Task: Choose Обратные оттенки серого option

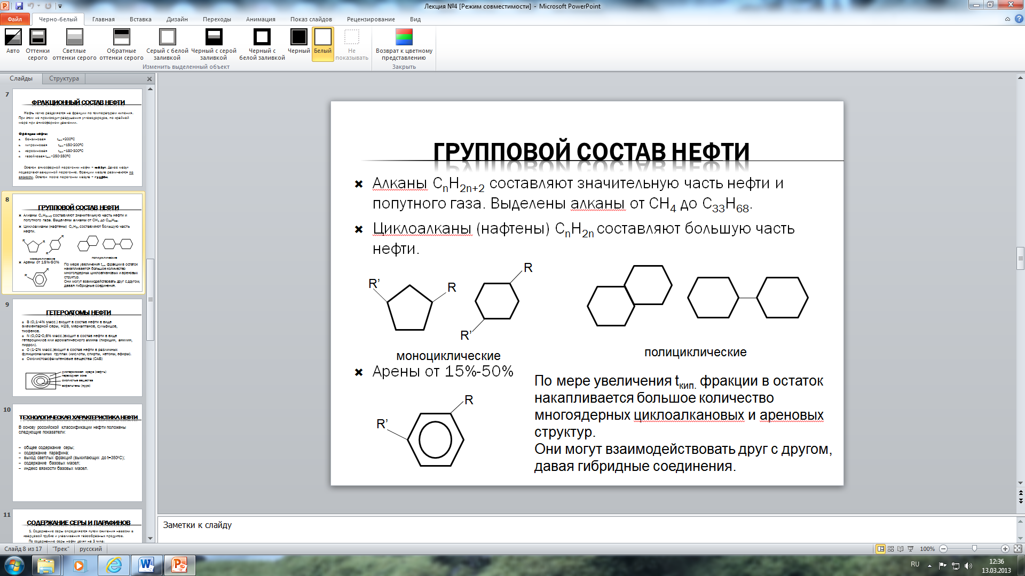Action: pos(121,37)
